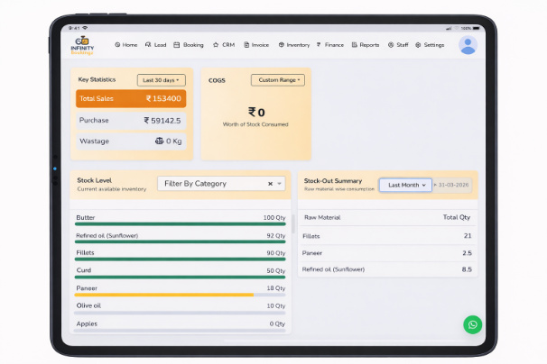
Task: Click the 100 Qty value for Butter
Action: point(274,217)
